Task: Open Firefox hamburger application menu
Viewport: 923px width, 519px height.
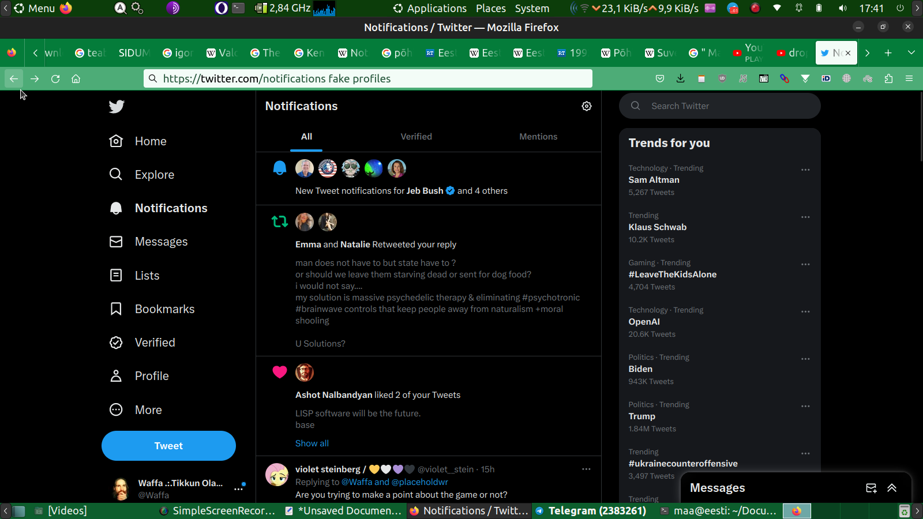Action: [909, 78]
